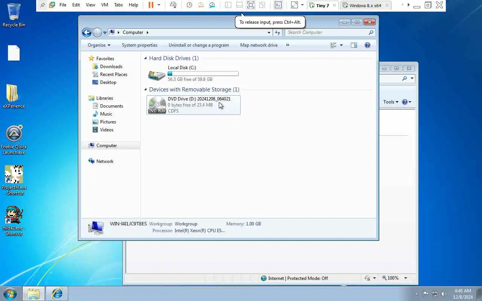This screenshot has height=301, width=482.
Task: Close the Tiny 7 tab
Action: tap(334, 5)
